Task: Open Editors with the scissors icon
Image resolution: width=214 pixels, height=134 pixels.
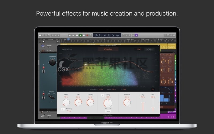Action: [59, 35]
